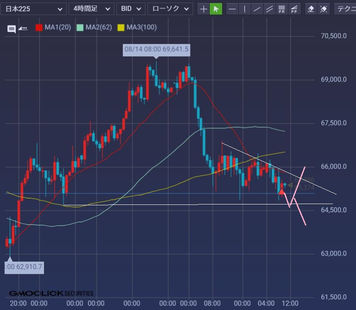Click the 08:00 time axis label

click(x=212, y=303)
